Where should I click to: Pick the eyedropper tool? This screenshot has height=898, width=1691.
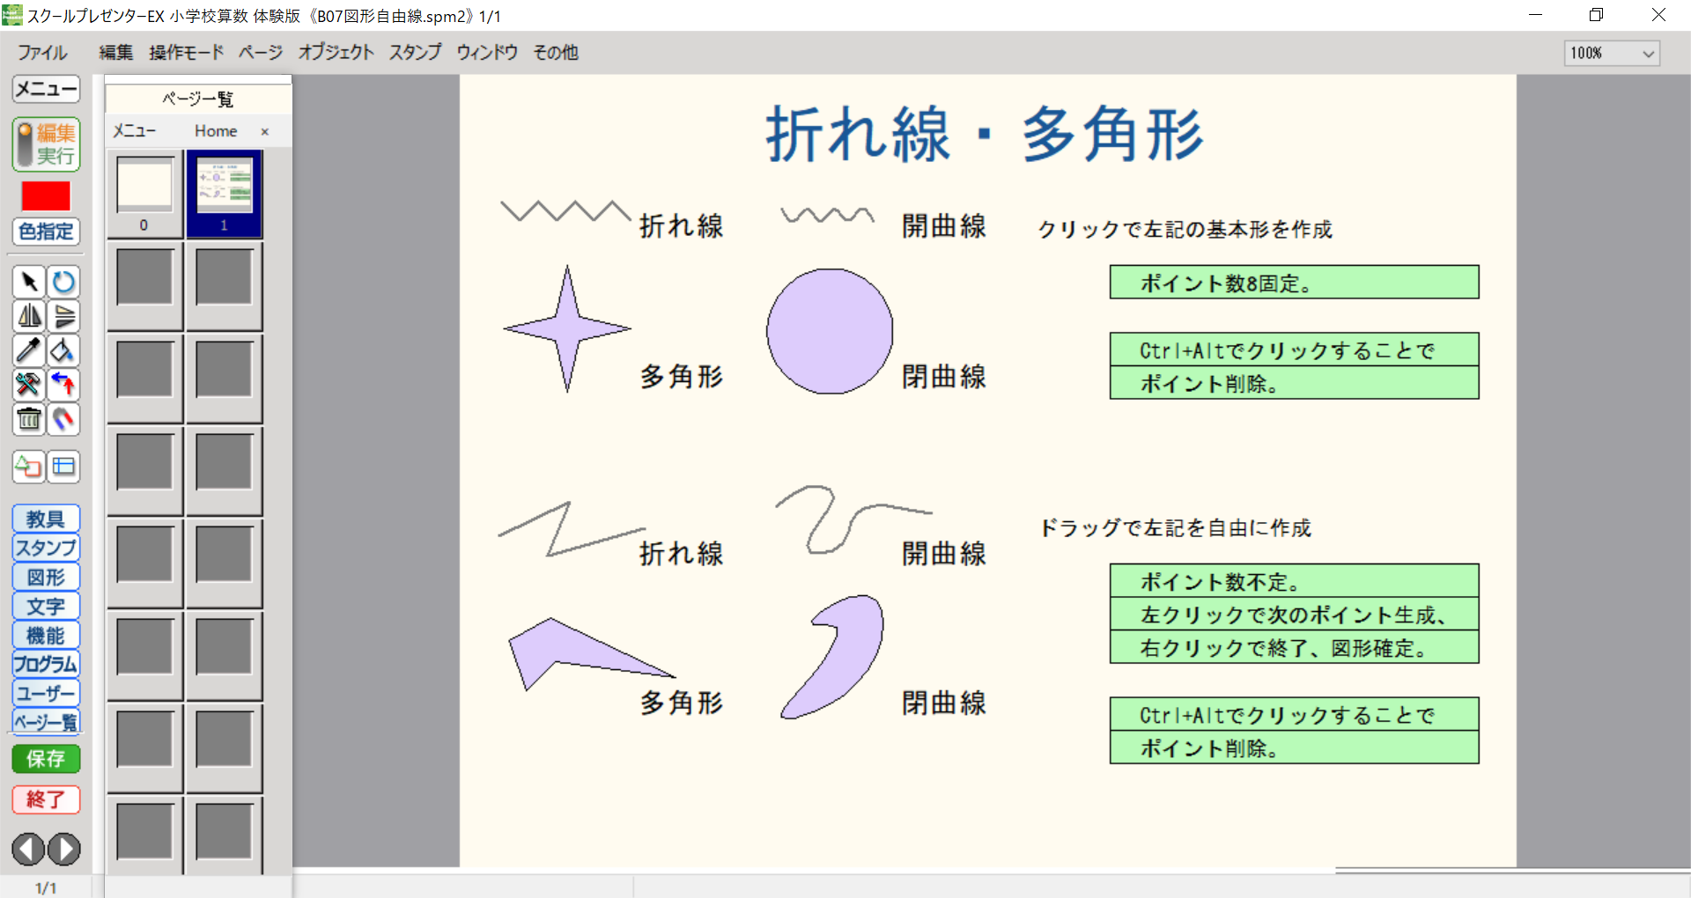[29, 350]
